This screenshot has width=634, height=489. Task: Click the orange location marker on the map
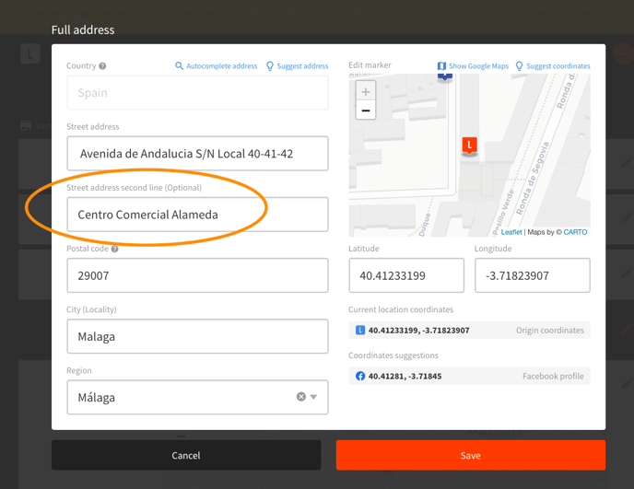tap(469, 146)
